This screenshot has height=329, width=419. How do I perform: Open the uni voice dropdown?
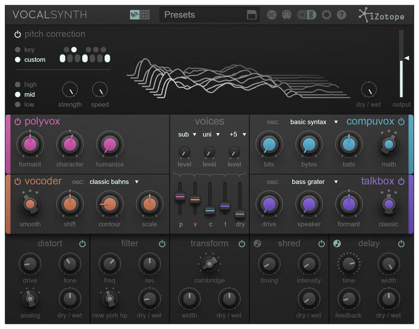(211, 134)
